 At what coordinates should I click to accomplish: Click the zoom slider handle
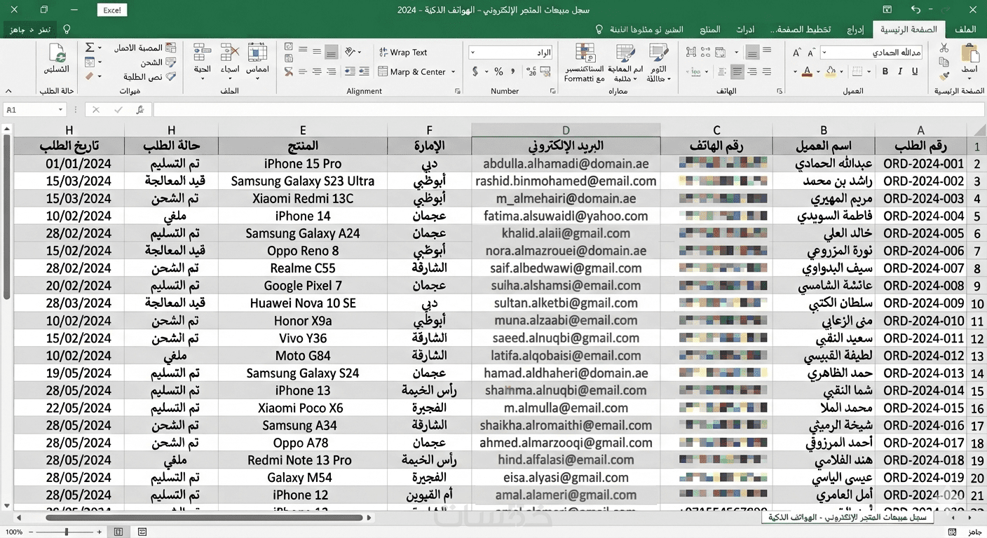(67, 532)
